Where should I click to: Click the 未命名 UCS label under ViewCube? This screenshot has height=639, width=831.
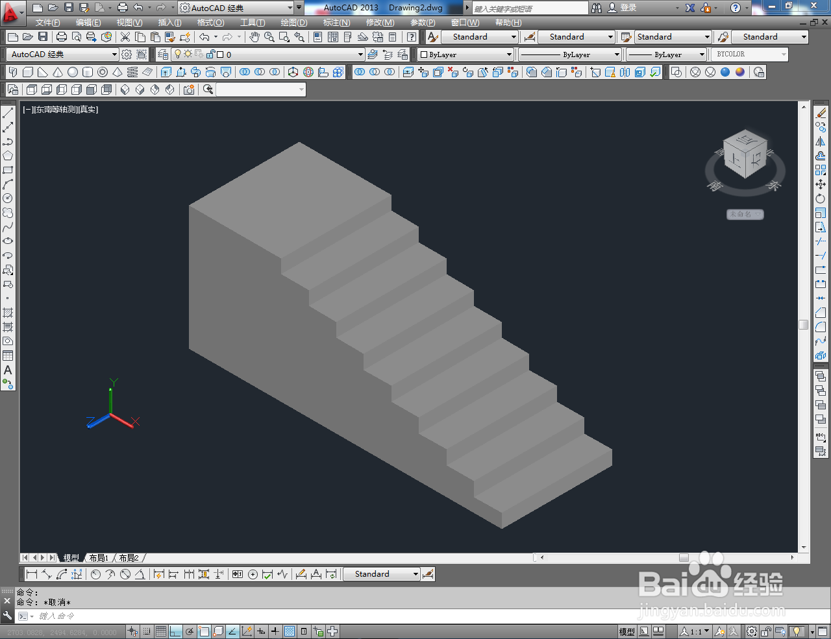pyautogui.click(x=745, y=214)
